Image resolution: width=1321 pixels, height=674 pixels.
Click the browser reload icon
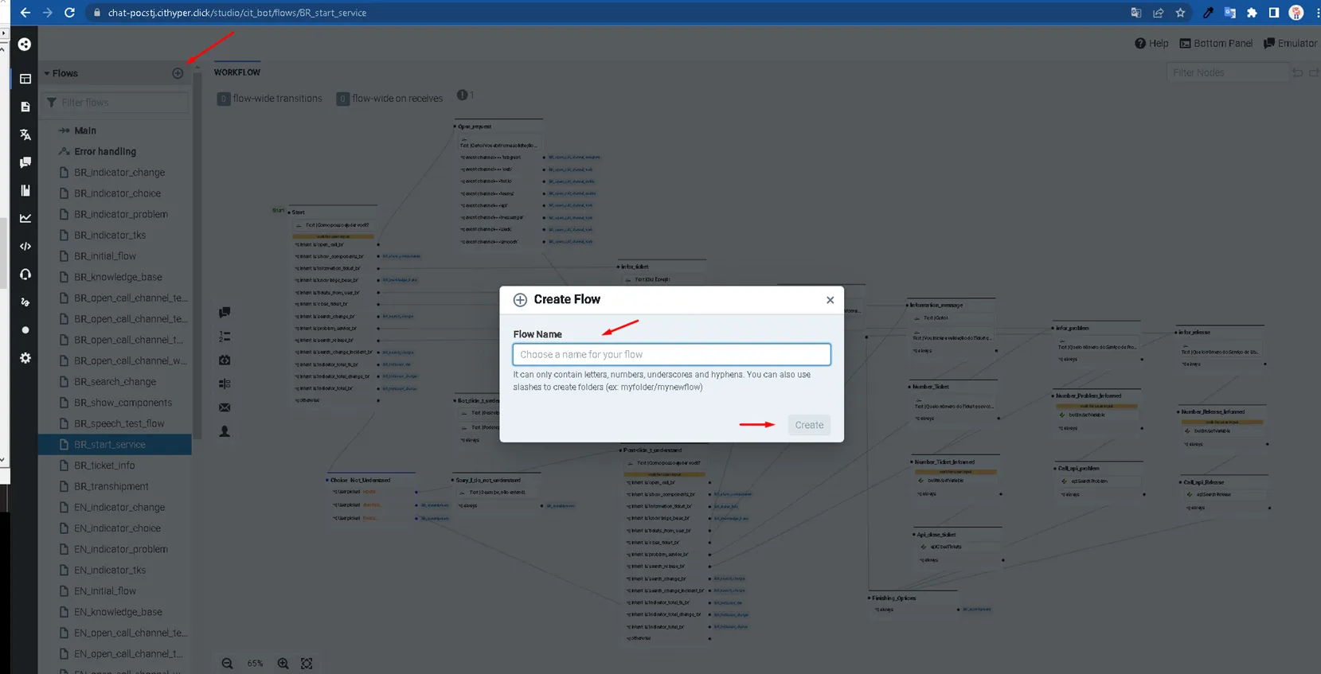[69, 13]
